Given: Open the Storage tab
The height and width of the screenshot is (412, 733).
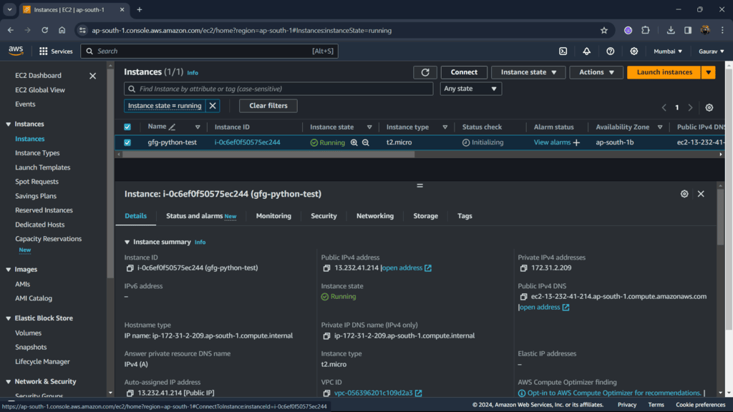Looking at the screenshot, I should pos(425,216).
